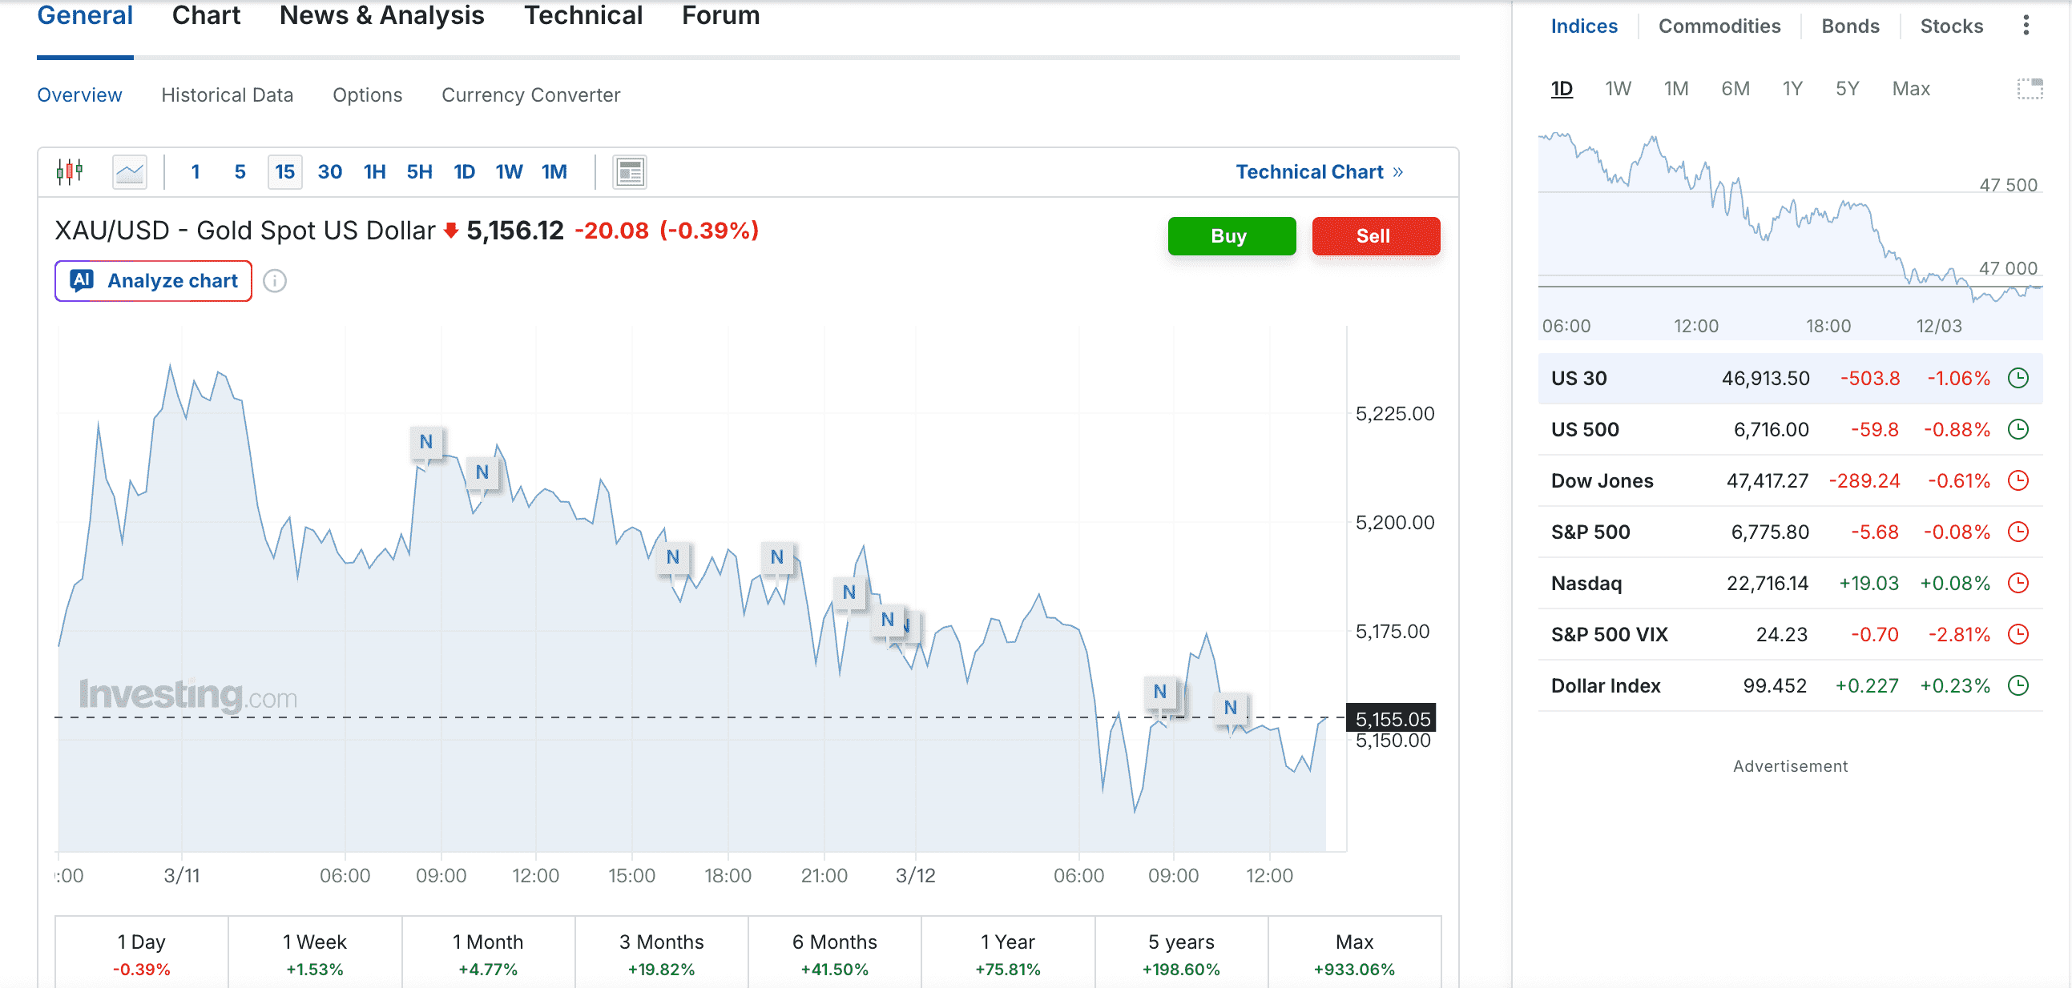2072x988 pixels.
Task: Click the 5,155.05 price marker on axis
Action: point(1392,719)
